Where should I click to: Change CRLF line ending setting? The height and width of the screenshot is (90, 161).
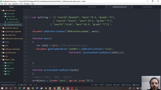pyautogui.click(x=96, y=85)
